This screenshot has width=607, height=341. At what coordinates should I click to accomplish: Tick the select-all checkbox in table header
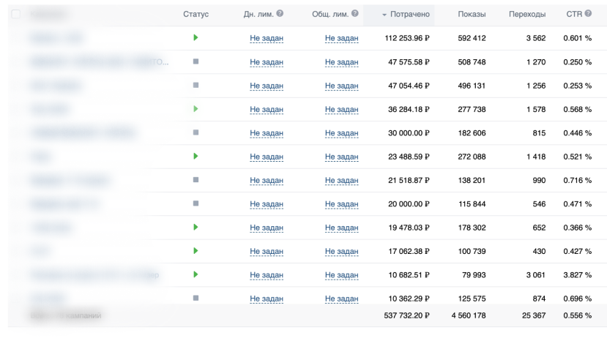click(16, 15)
